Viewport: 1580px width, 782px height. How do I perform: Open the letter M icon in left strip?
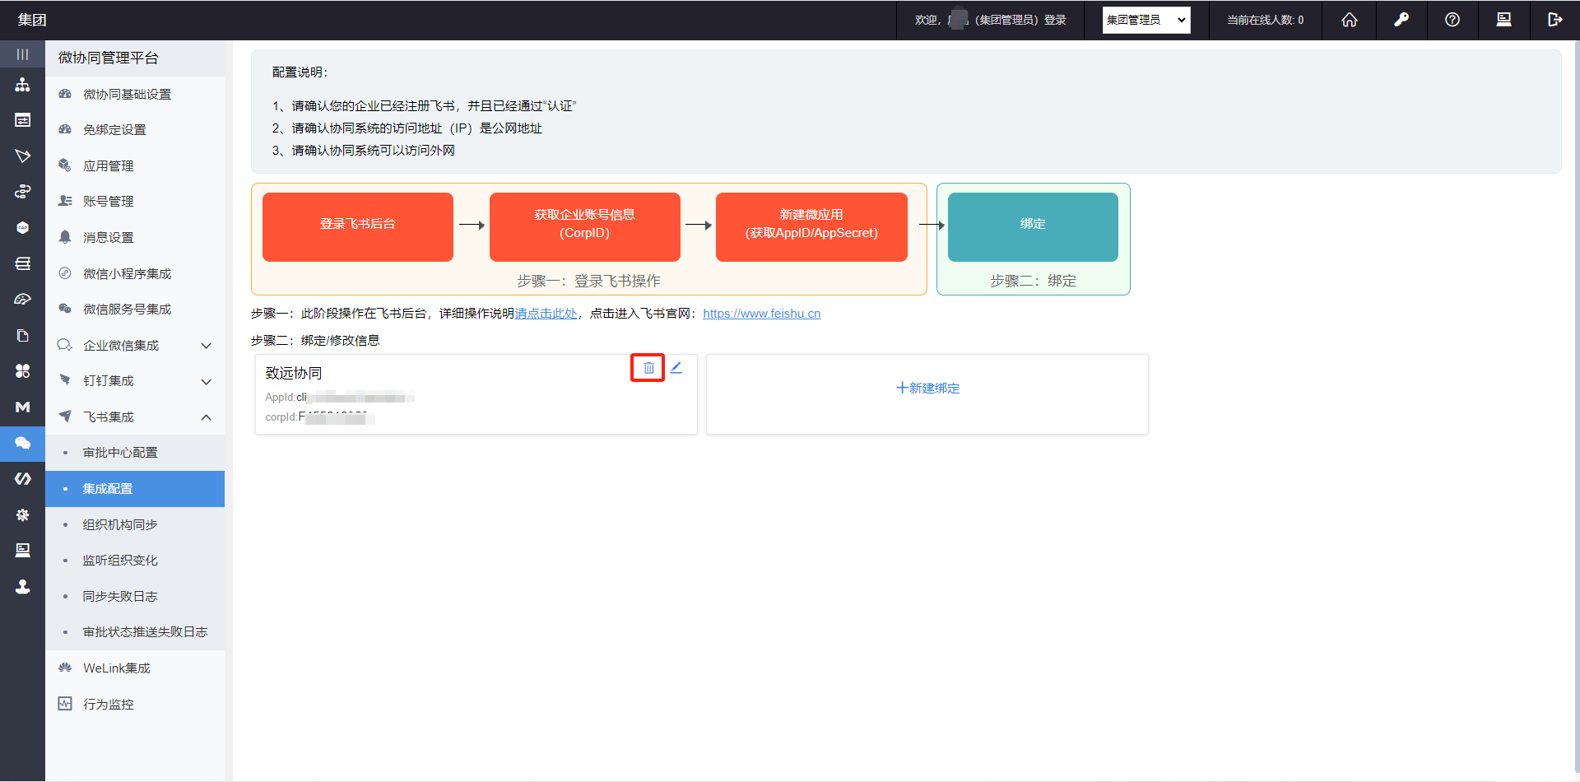22,407
